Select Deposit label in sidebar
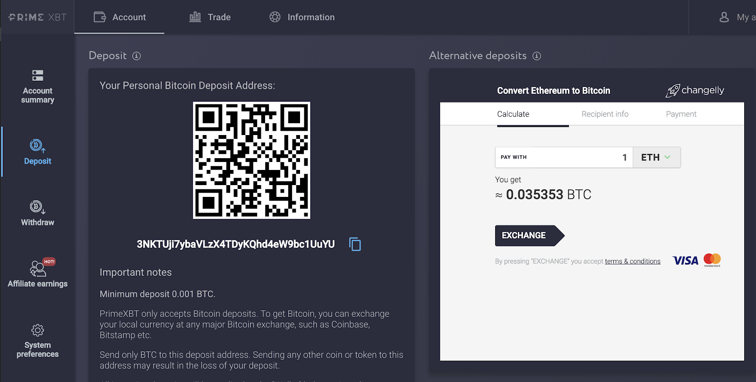This screenshot has width=756, height=382. 38,161
